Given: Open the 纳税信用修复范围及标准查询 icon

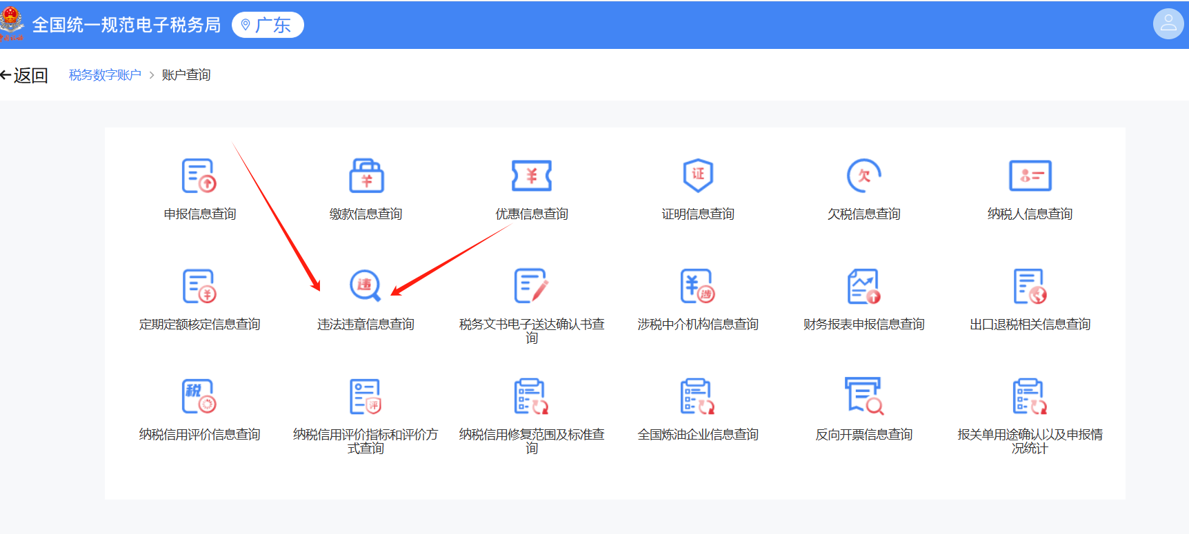Looking at the screenshot, I should pyautogui.click(x=532, y=396).
